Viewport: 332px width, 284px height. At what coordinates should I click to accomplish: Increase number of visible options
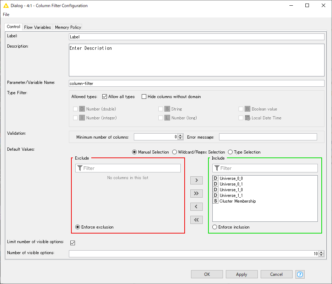point(321,252)
